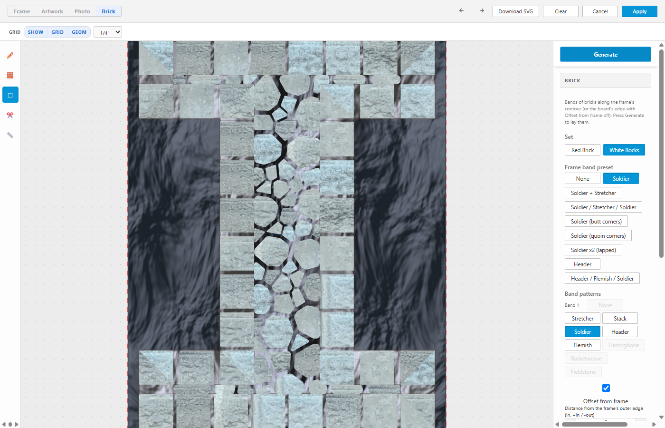The height and width of the screenshot is (428, 665).
Task: Toggle the GRID snap option
Action: tap(57, 32)
